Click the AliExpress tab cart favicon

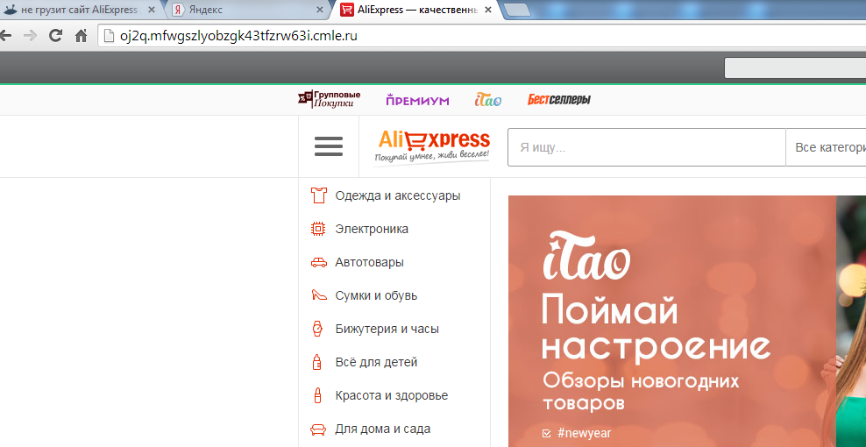coord(347,10)
